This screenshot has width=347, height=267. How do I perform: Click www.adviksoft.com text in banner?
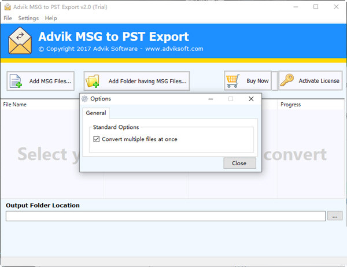pyautogui.click(x=174, y=49)
